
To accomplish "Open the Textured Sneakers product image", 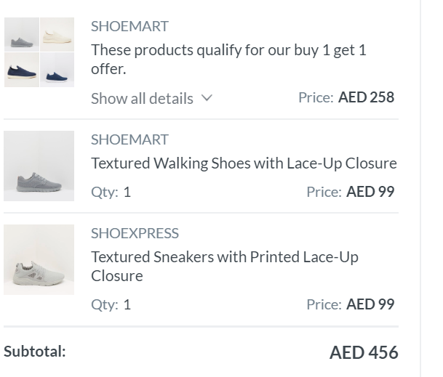I will click(39, 259).
